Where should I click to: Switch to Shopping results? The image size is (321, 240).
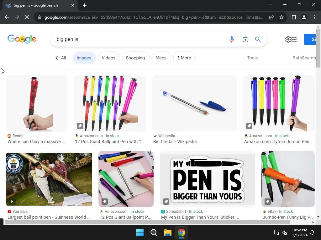(135, 58)
